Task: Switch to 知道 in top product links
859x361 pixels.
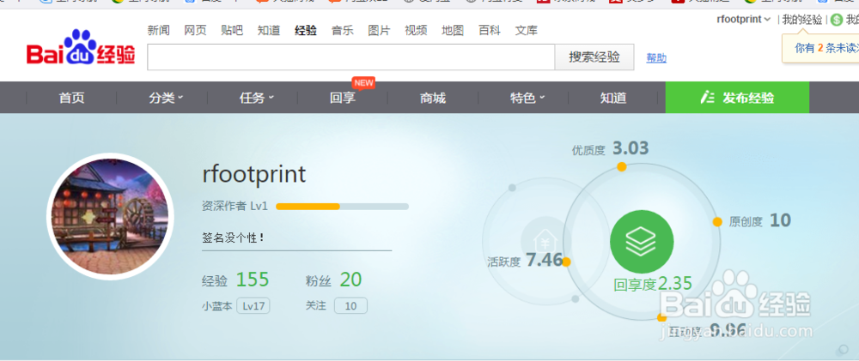Action: pyautogui.click(x=268, y=30)
